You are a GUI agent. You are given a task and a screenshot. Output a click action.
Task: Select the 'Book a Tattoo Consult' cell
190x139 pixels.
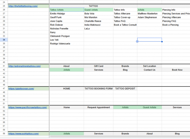click(x=125, y=25)
